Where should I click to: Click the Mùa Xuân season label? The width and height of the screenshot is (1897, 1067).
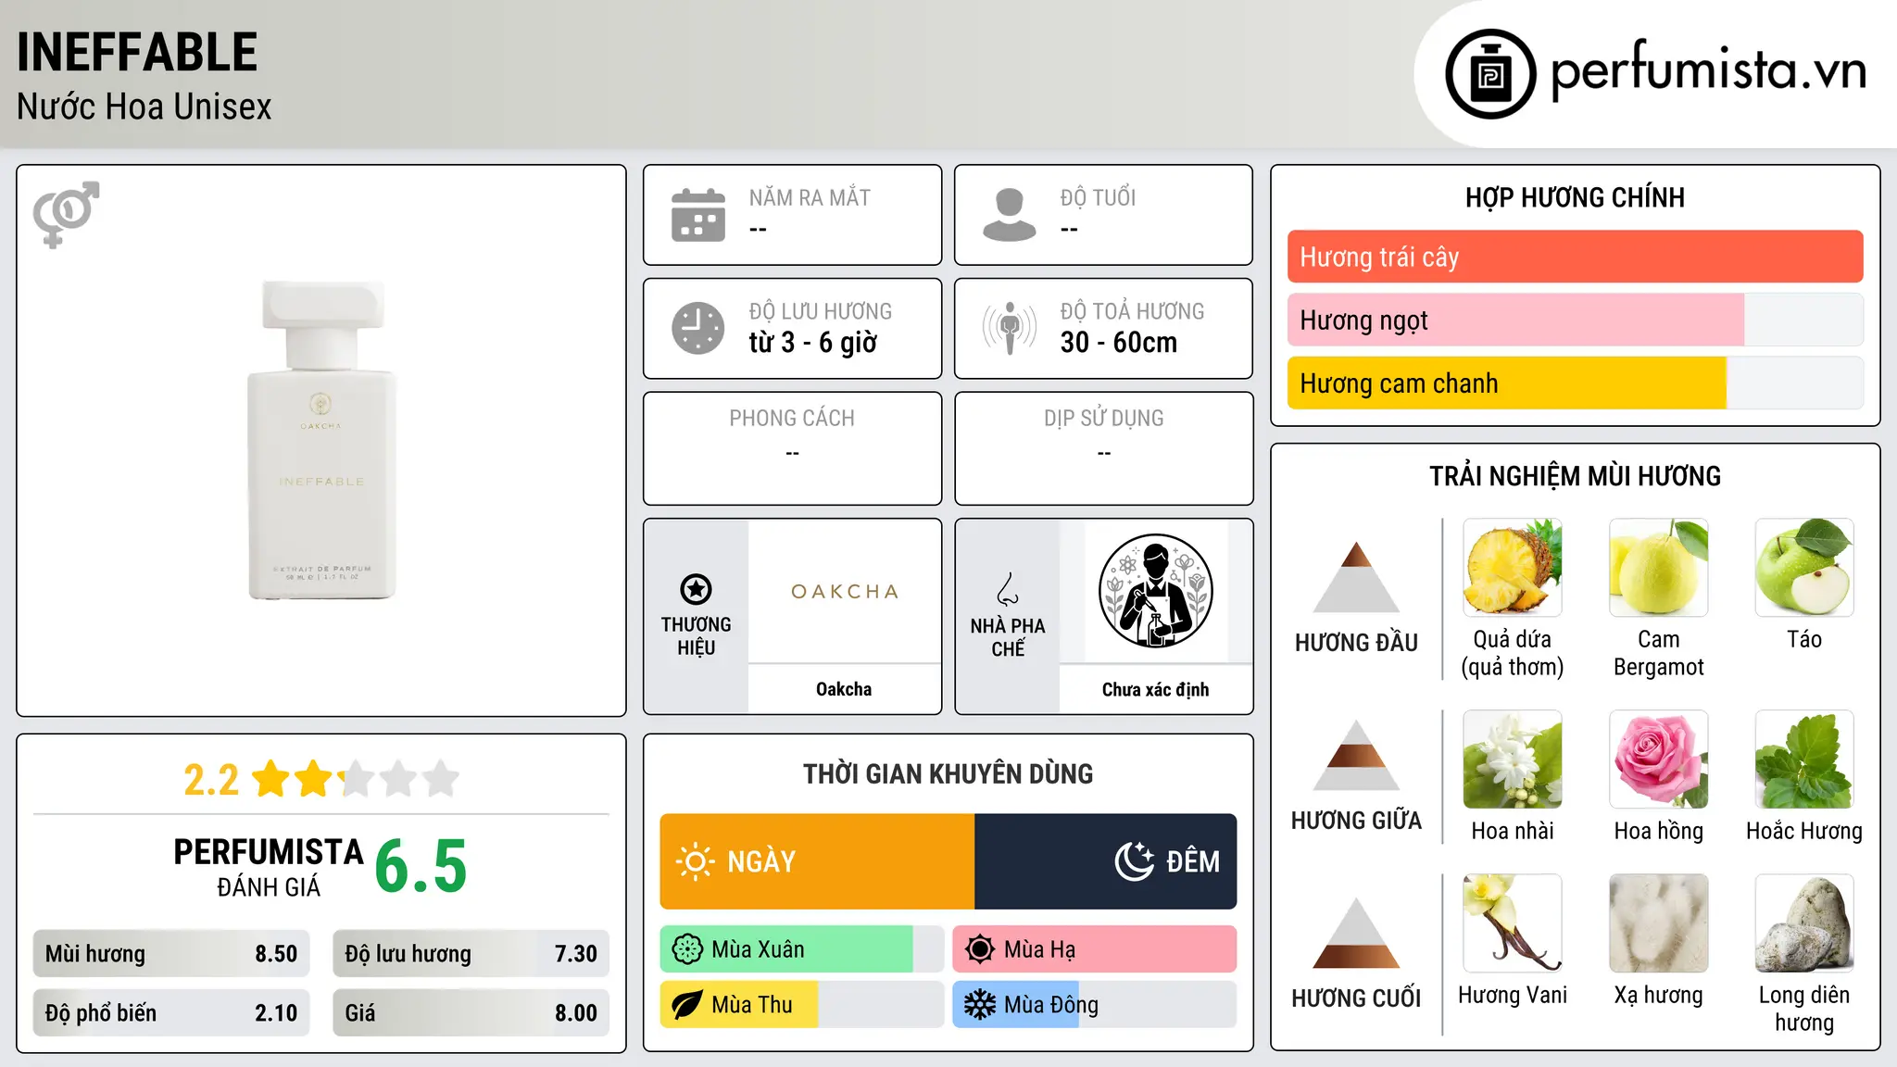(758, 949)
